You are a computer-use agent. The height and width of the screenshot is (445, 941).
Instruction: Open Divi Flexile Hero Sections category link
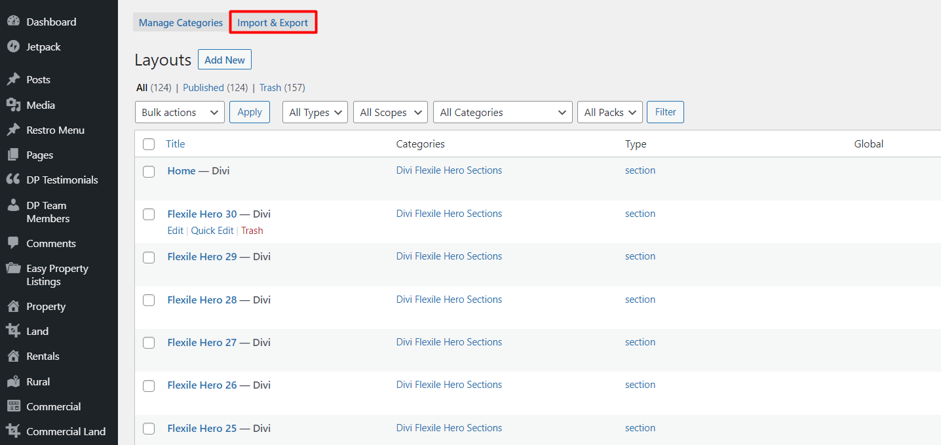click(449, 170)
